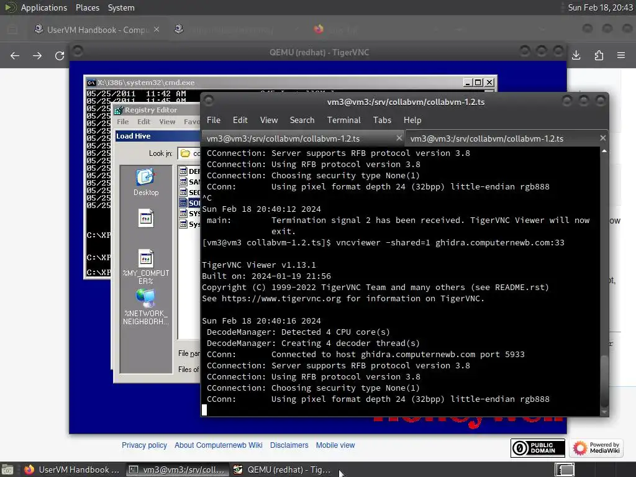Go back in the browser
Image resolution: width=636 pixels, height=477 pixels.
(x=15, y=55)
